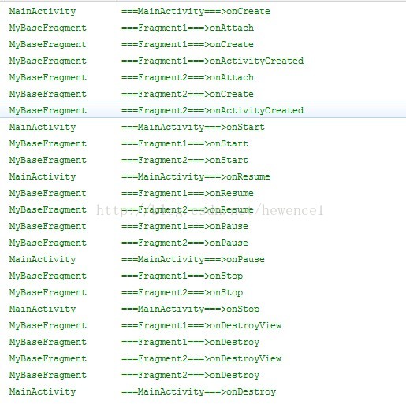This screenshot has height=404, width=406.
Task: Select the log row Fragment1 onStop
Action: pyautogui.click(x=203, y=276)
